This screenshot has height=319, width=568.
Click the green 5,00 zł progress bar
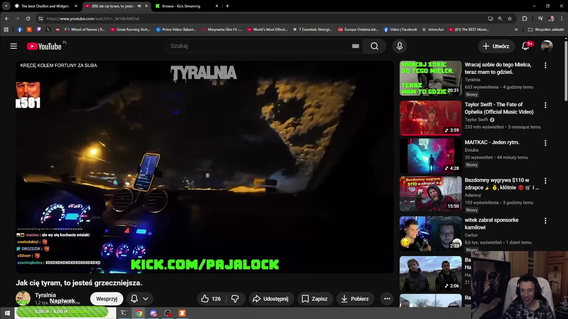click(62, 312)
